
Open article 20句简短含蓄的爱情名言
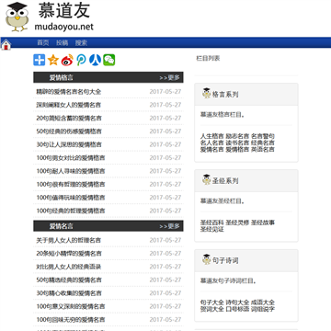click(69, 118)
